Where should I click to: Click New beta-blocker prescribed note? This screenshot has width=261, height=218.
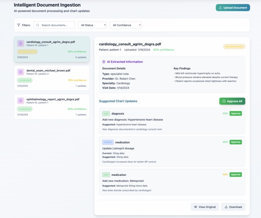tap(127, 190)
